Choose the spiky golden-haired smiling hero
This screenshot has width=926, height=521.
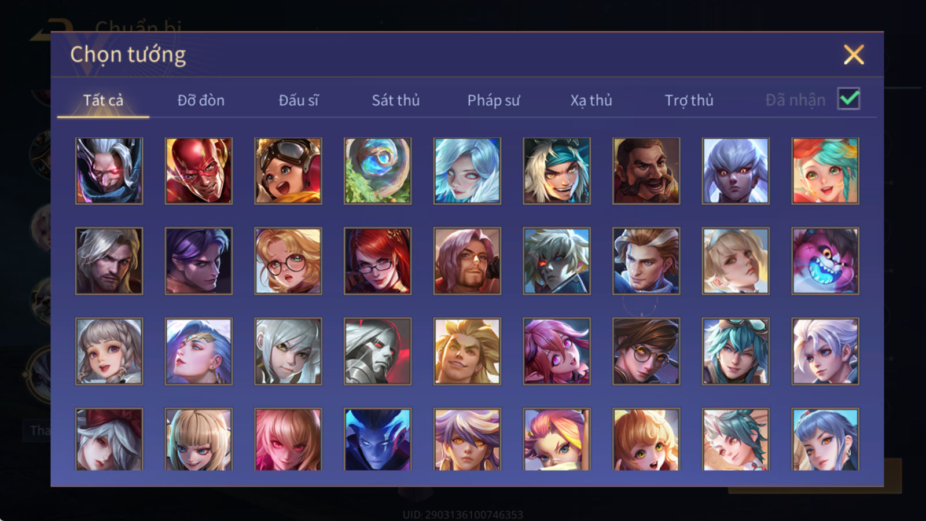click(x=467, y=351)
